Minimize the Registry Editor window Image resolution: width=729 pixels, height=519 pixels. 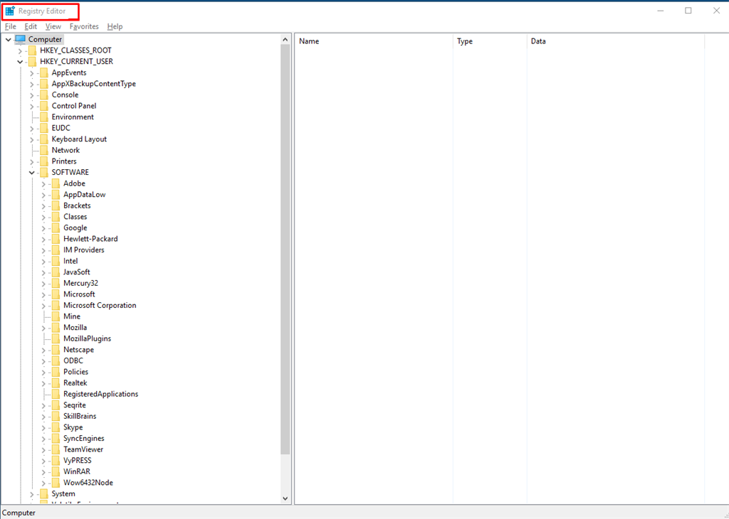(x=660, y=11)
